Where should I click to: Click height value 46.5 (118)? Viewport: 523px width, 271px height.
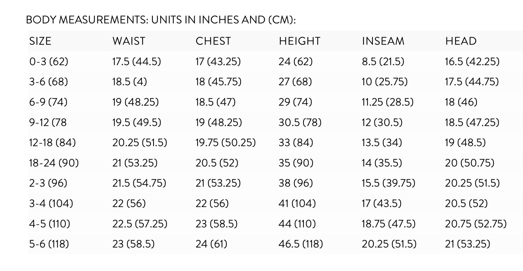point(301,244)
